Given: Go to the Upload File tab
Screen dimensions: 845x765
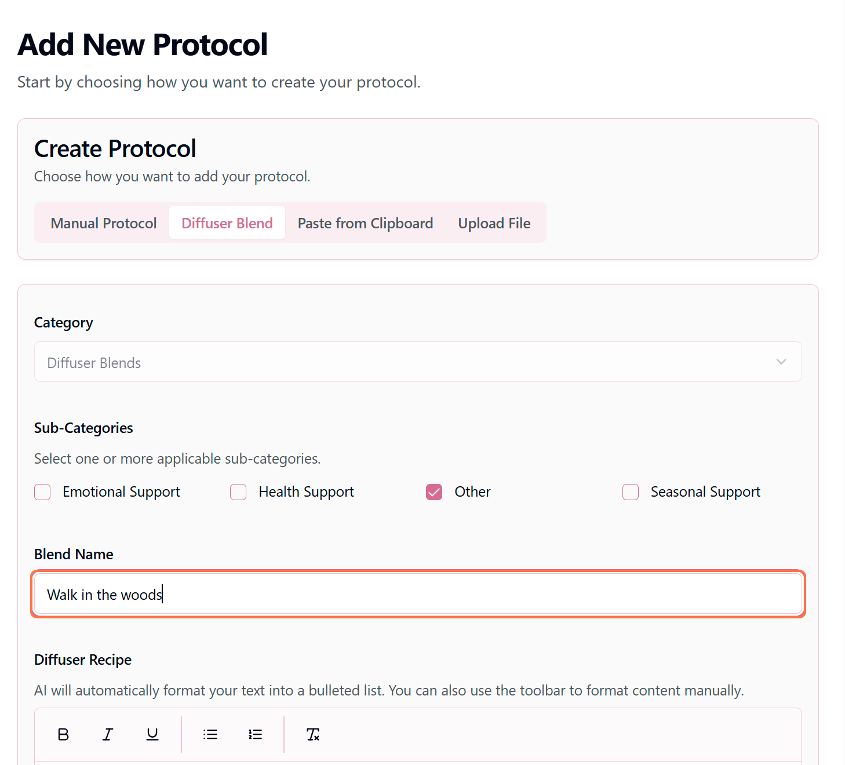Looking at the screenshot, I should tap(494, 223).
